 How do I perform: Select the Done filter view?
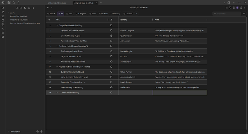[x=93, y=14]
